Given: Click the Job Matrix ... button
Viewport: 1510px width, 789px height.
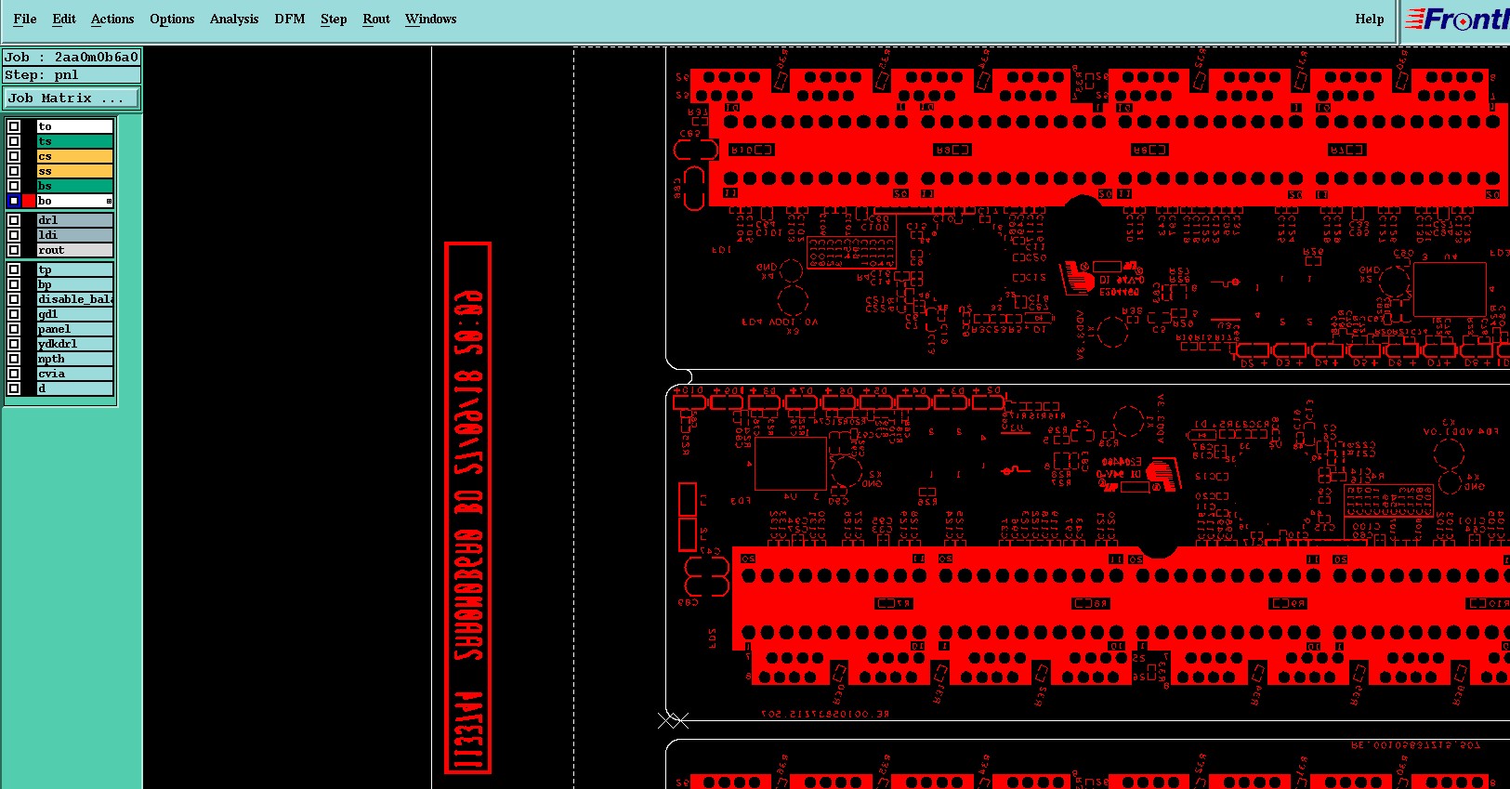Looking at the screenshot, I should pos(72,98).
